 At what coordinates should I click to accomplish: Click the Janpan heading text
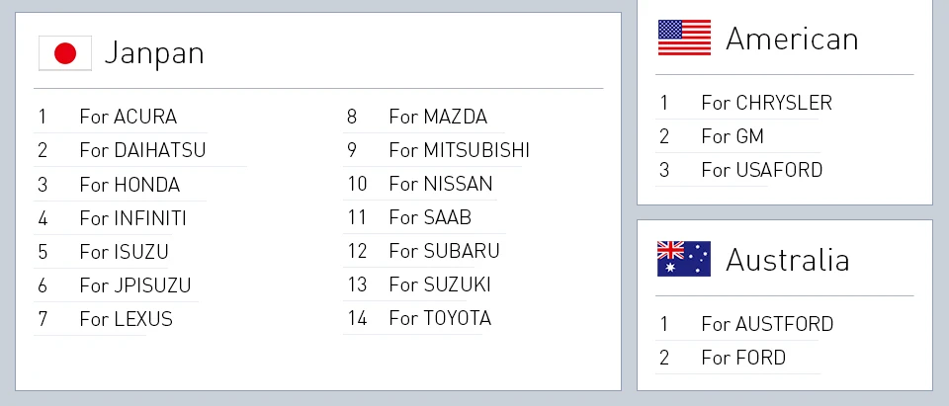coord(154,53)
